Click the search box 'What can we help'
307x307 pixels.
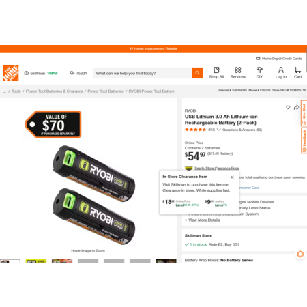click(143, 73)
